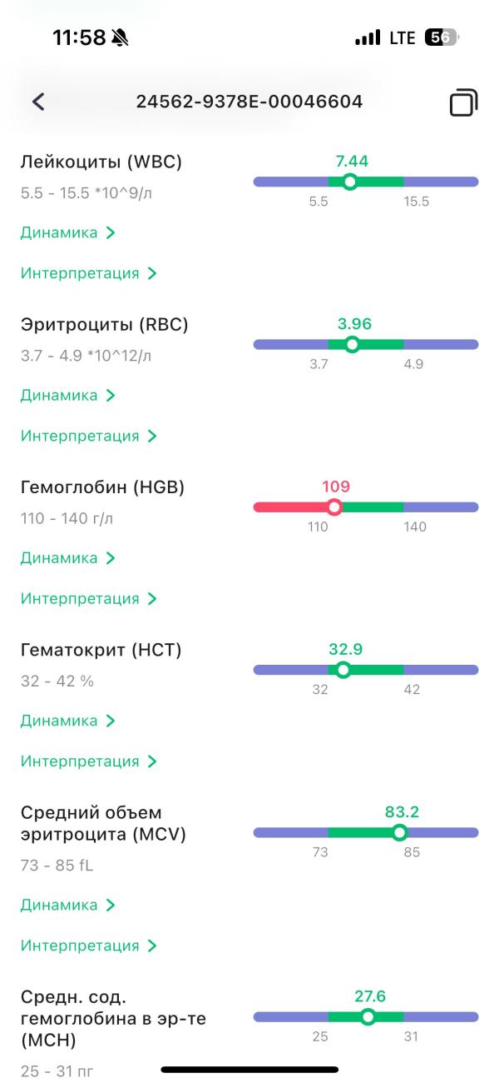Viewport: 499px width, 1083px height.
Task: Open Динамика for Средний объем эритроцита (MCV)
Action: (x=67, y=905)
